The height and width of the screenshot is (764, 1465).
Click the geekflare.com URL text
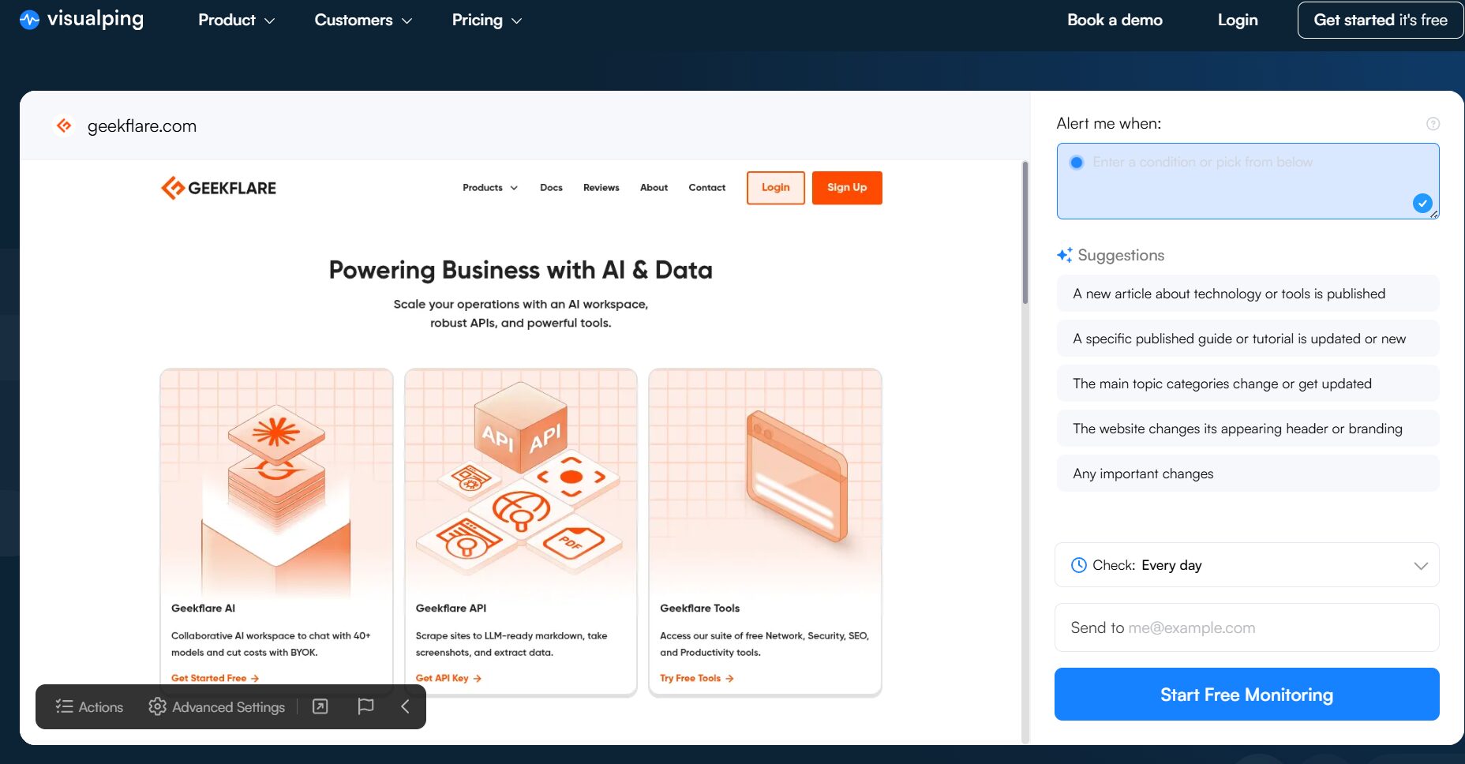142,125
